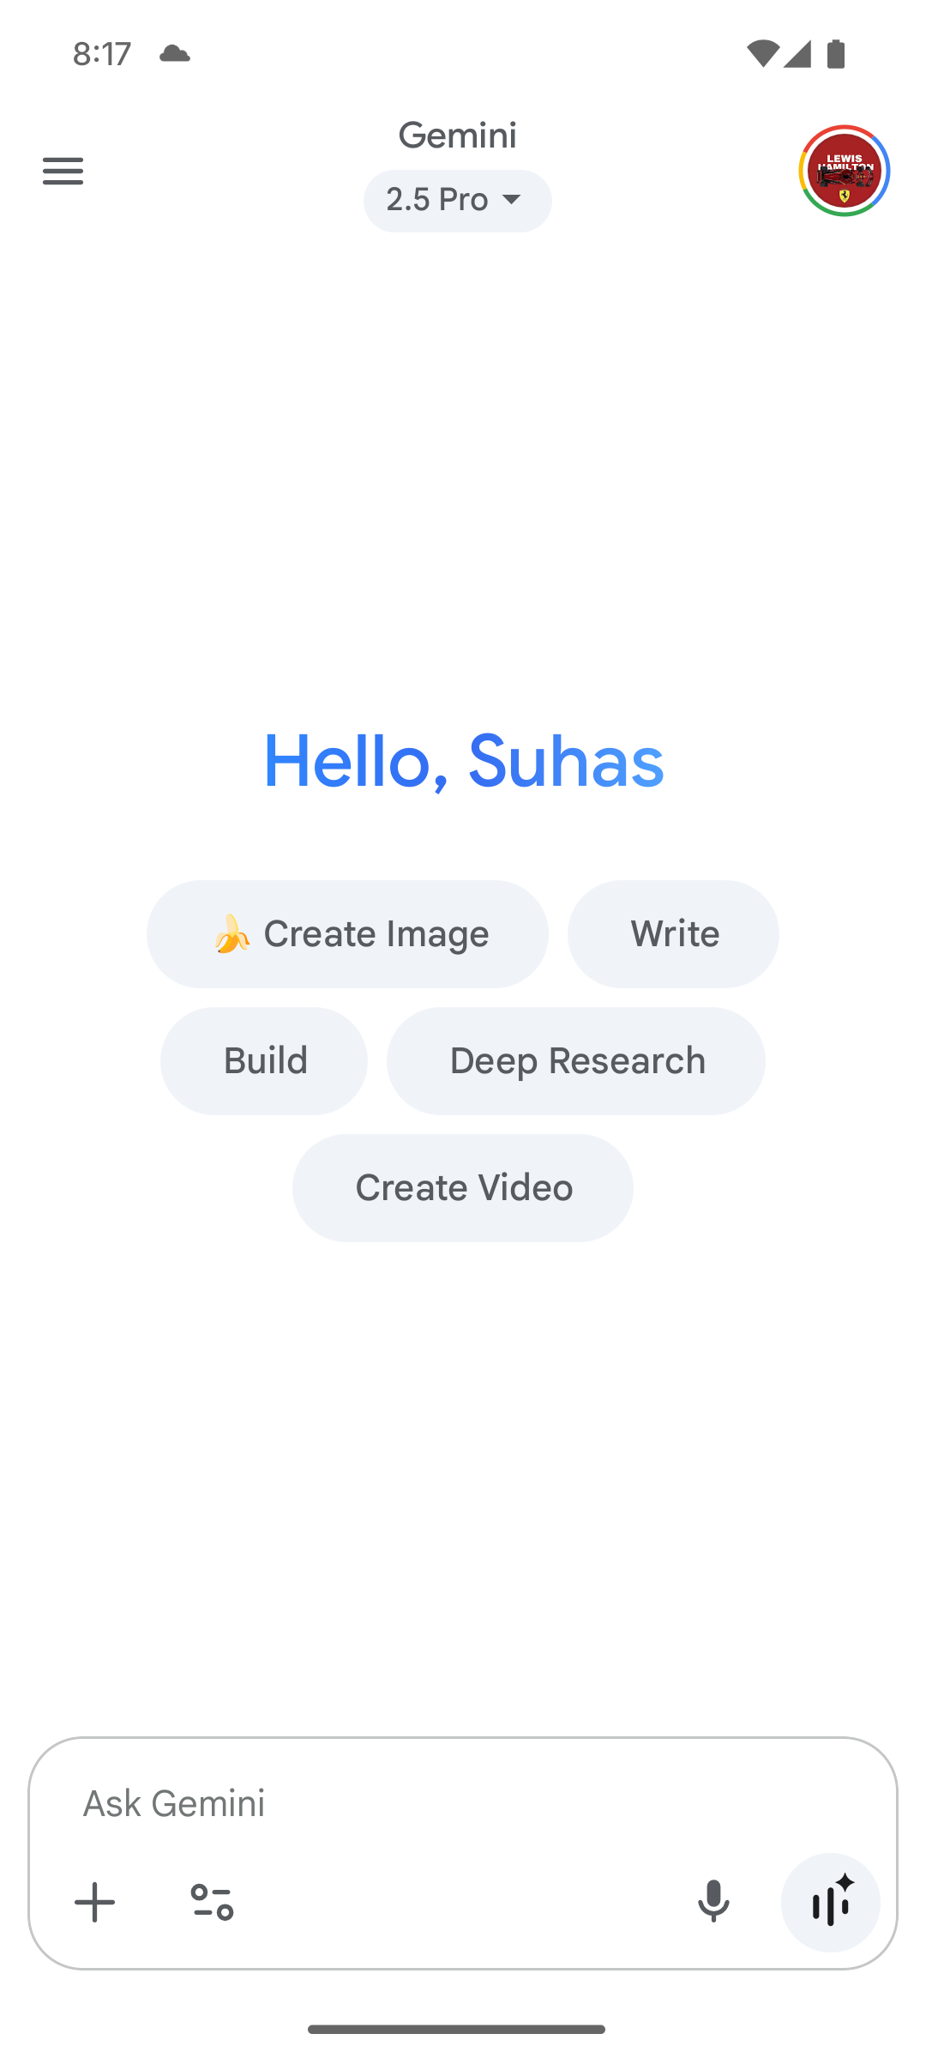
Task: Click the dropdown arrow beside 2.5 Pro
Action: tap(512, 200)
